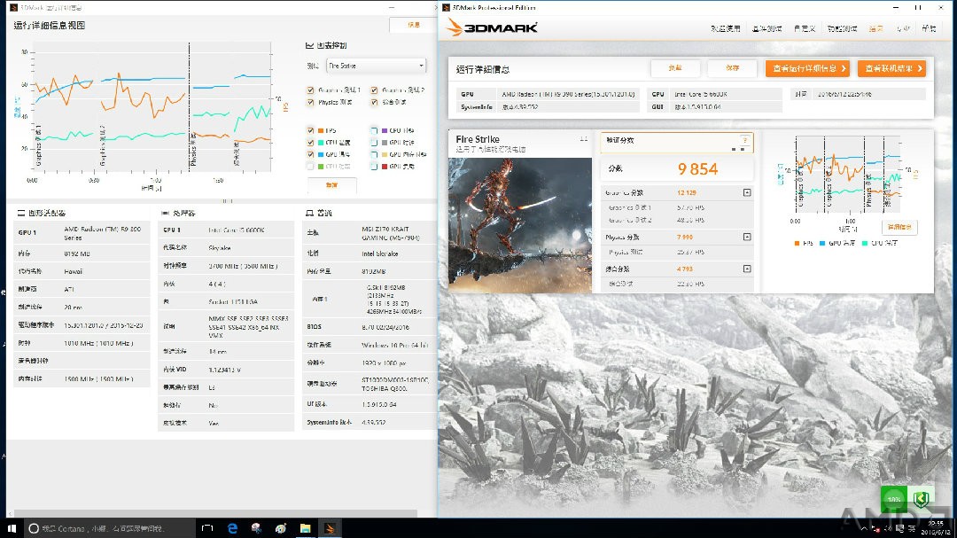Click the 3DMark logo in the header

pos(492,27)
